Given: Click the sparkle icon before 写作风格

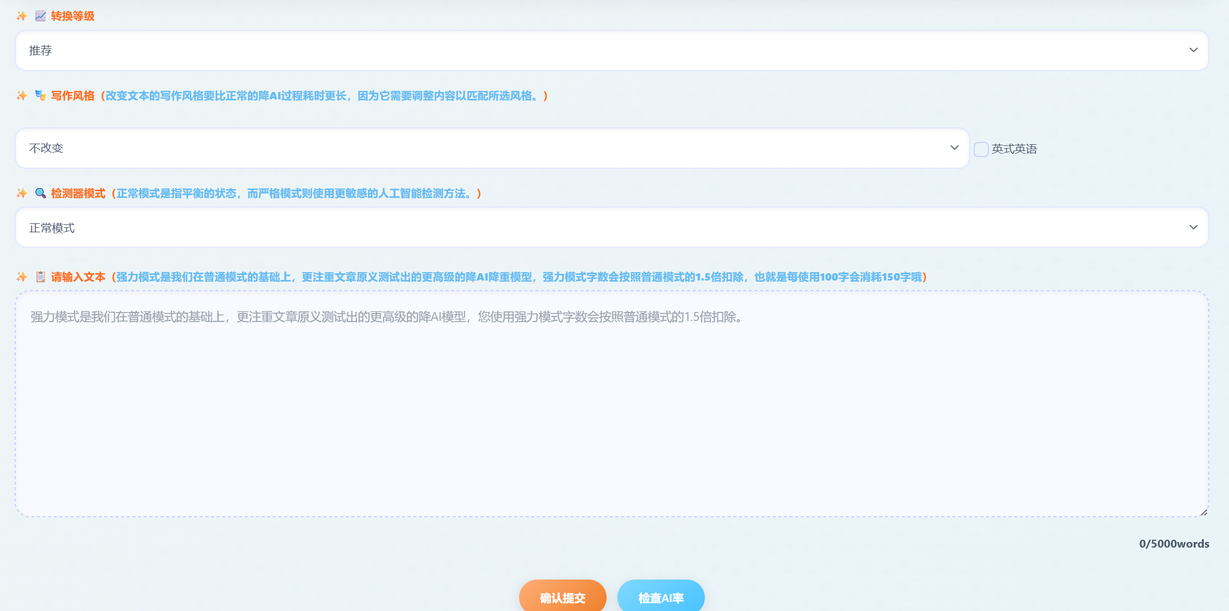Looking at the screenshot, I should pyautogui.click(x=21, y=96).
